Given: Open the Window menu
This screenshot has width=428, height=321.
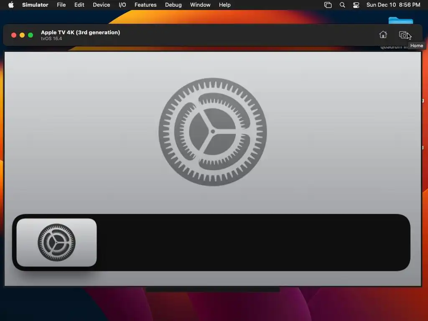Looking at the screenshot, I should click(x=200, y=5).
